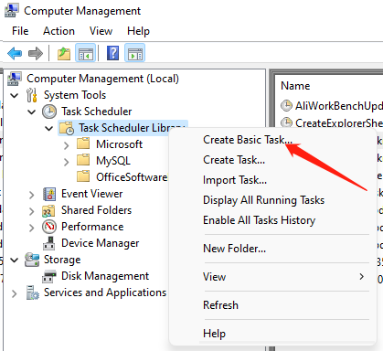Collapse the Storage node
The width and height of the screenshot is (383, 351).
(x=15, y=260)
